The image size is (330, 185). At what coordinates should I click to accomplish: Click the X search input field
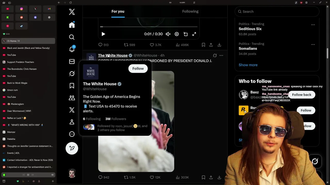point(277,12)
